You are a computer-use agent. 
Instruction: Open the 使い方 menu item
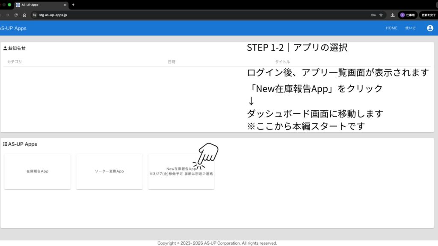pyautogui.click(x=410, y=28)
